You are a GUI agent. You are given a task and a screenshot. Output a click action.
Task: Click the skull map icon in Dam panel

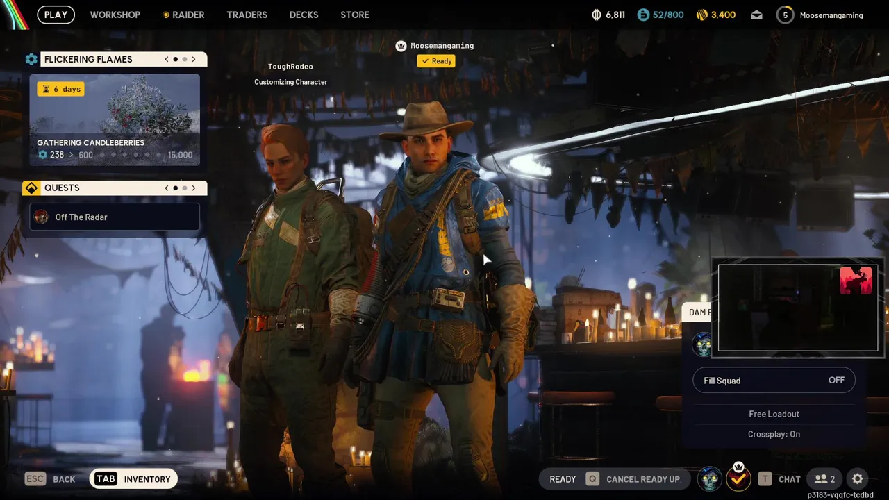pos(702,344)
